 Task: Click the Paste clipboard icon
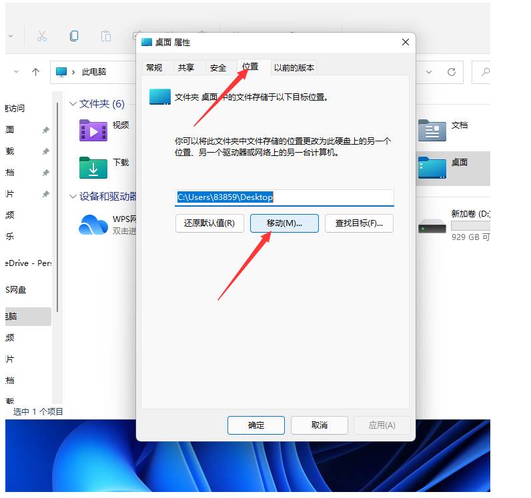(105, 36)
